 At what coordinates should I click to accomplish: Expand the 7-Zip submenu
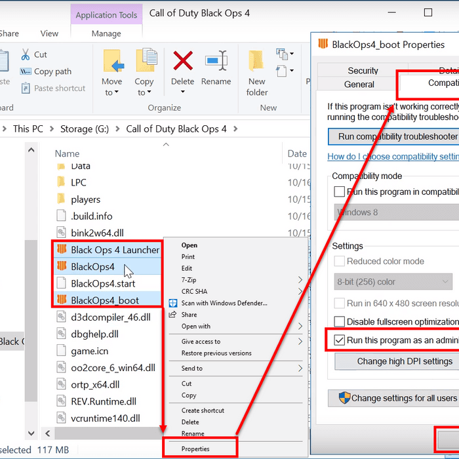coord(300,280)
